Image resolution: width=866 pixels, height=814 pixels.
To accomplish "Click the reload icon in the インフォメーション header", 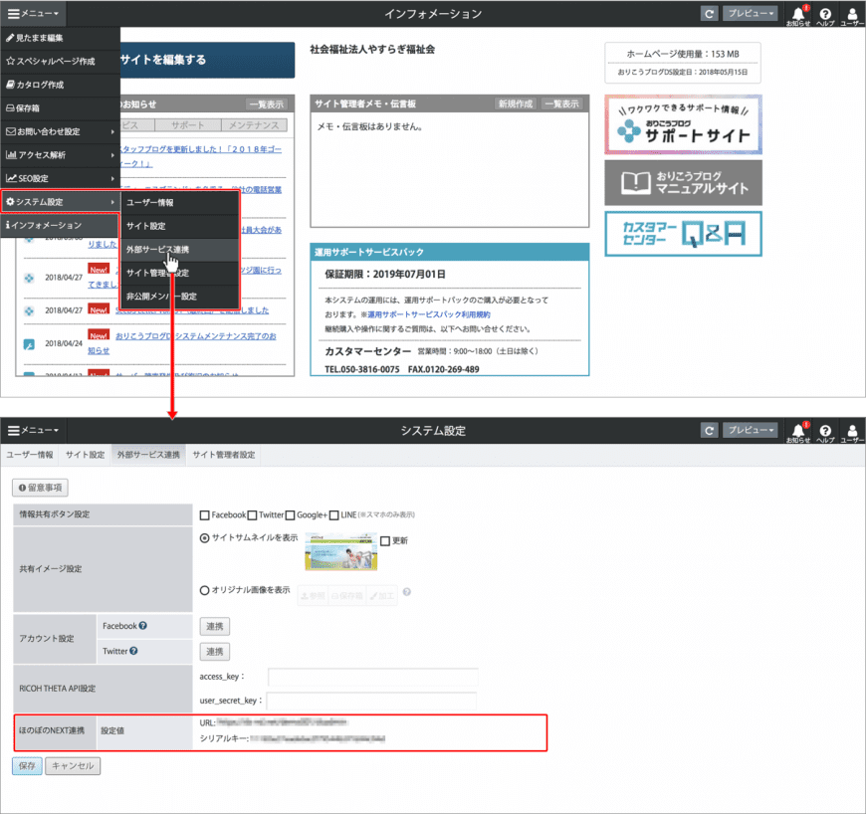I will pyautogui.click(x=709, y=13).
